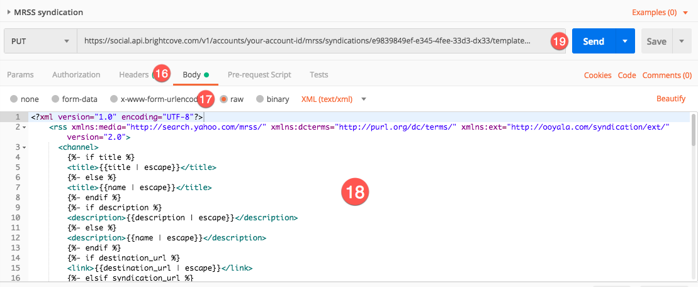Click Beautify to format the body

point(671,99)
